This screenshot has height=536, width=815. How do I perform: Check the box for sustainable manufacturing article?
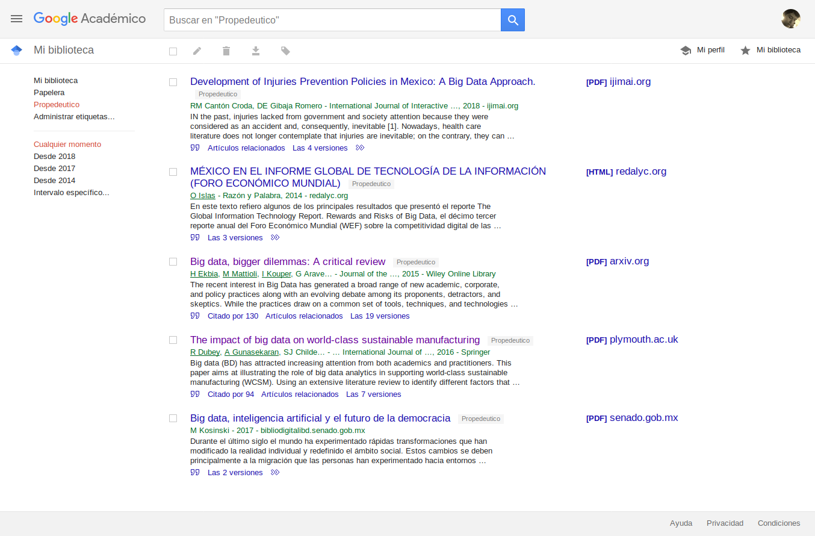[x=173, y=340]
